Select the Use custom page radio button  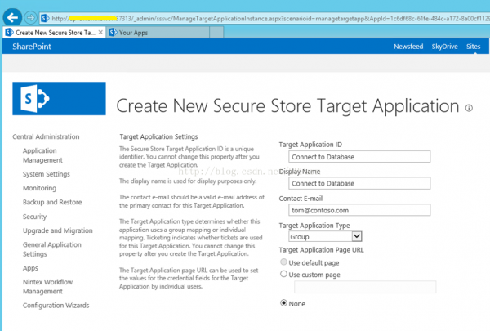[x=283, y=274]
